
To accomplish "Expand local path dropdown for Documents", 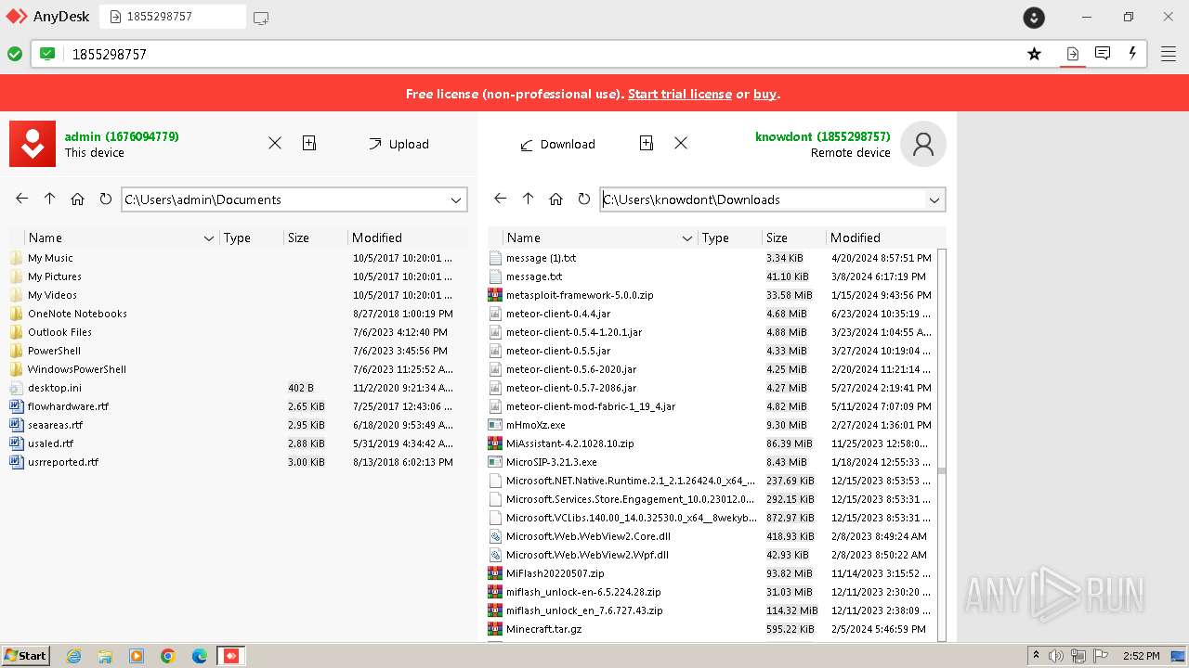I will (456, 199).
